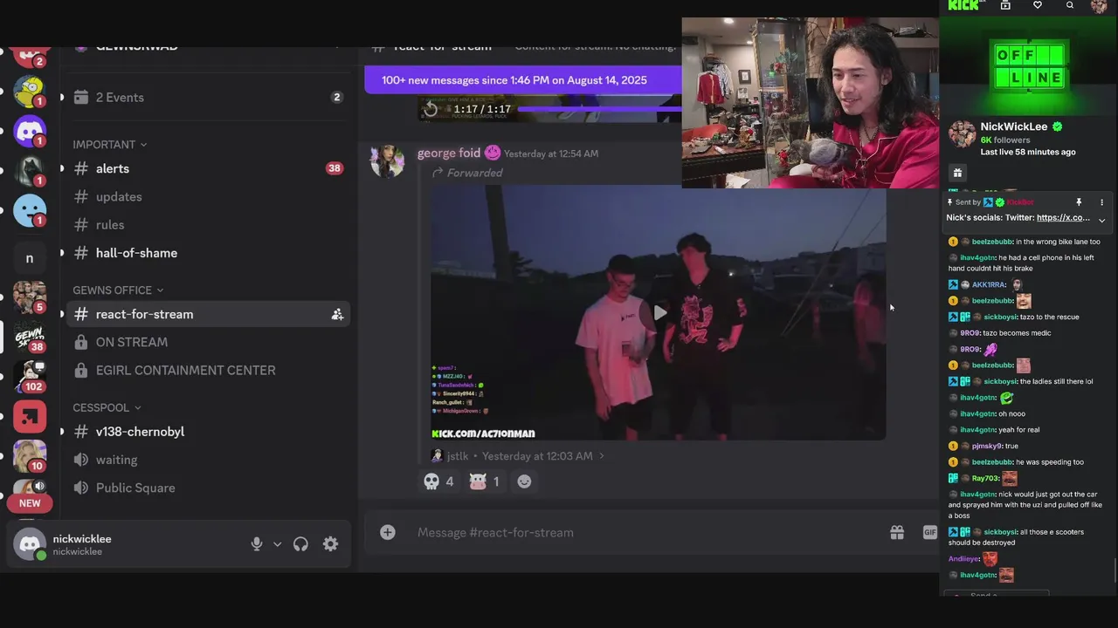1118x628 pixels.
Task: Join the waiting voice channel
Action: tap(209, 460)
